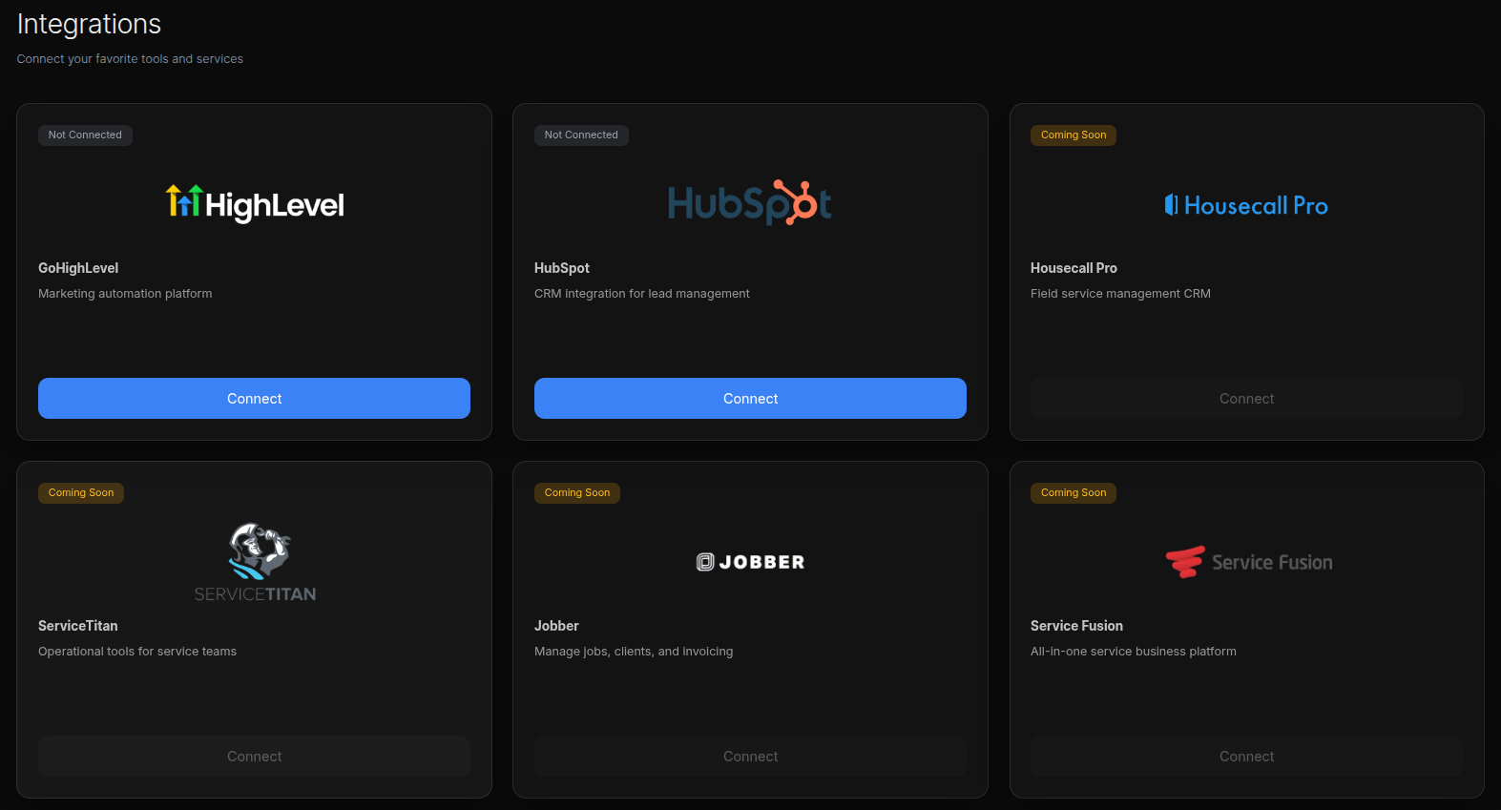Click the Not Connected badge on GoHighLevel
Image resolution: width=1501 pixels, height=810 pixels.
tap(85, 135)
